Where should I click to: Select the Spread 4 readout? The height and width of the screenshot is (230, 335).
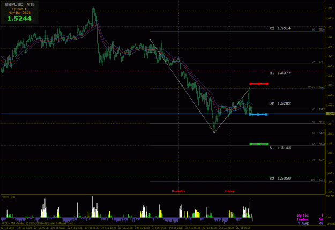[19, 9]
